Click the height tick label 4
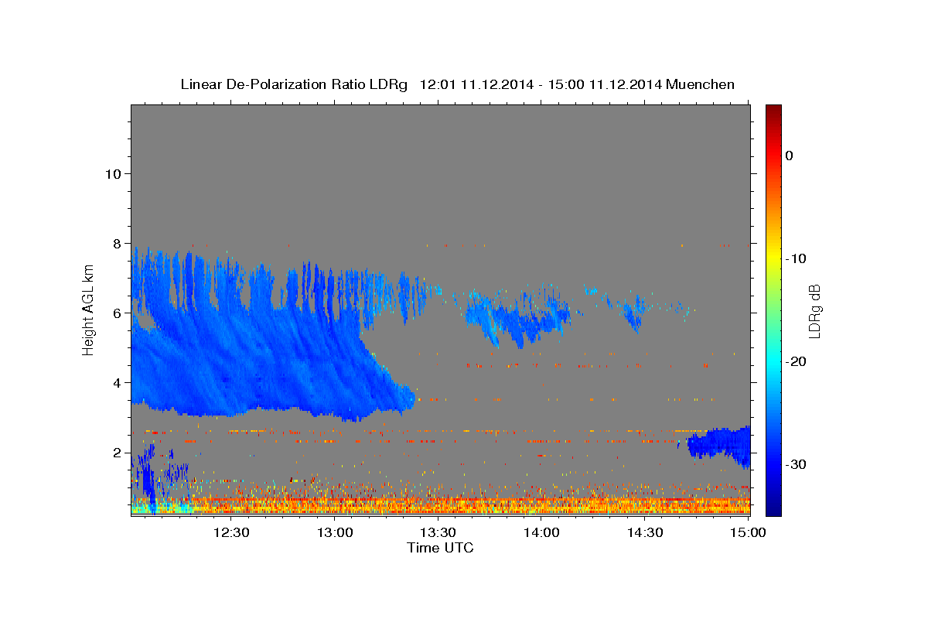 [x=117, y=382]
